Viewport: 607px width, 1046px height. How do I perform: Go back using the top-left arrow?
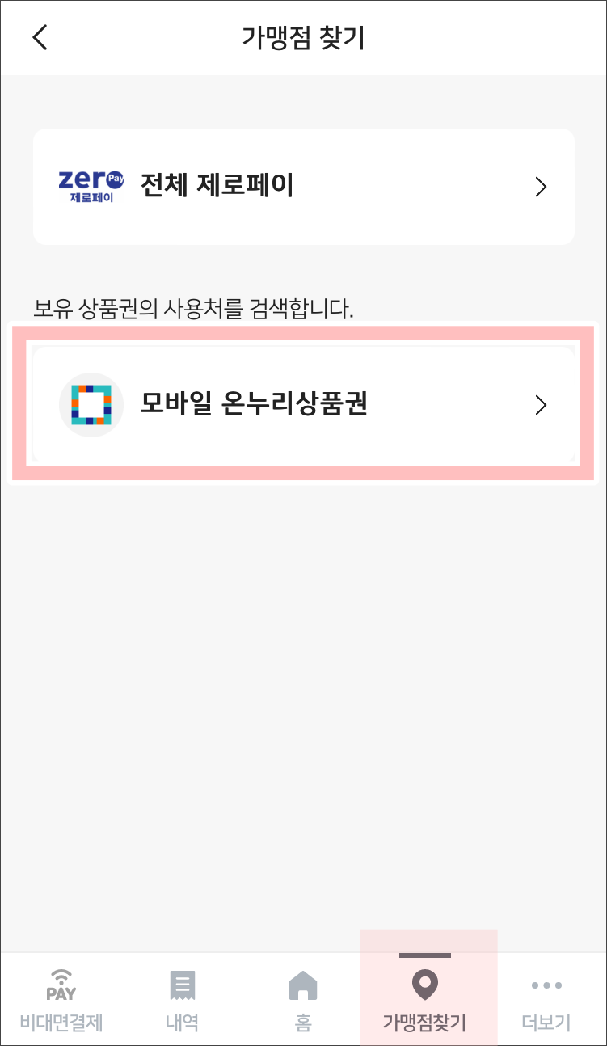(x=40, y=37)
